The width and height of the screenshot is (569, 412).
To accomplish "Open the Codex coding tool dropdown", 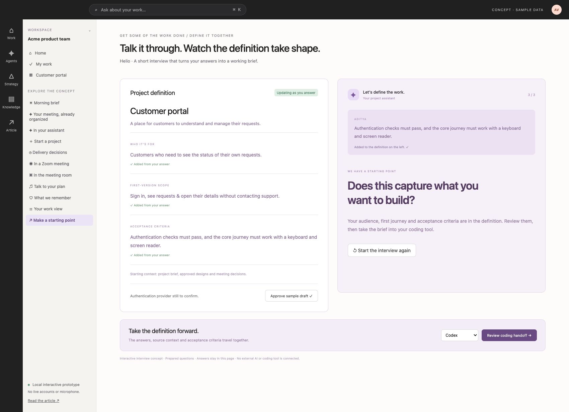I will pyautogui.click(x=459, y=335).
